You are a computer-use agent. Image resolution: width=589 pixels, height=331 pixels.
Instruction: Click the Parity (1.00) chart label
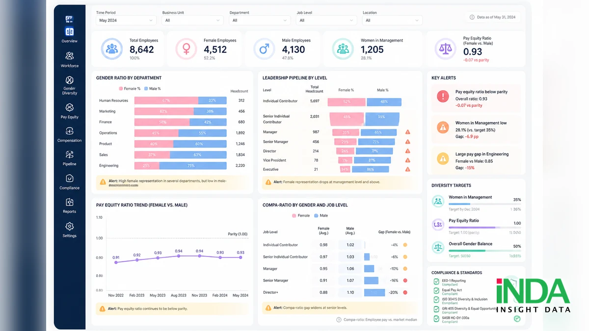[238, 234]
